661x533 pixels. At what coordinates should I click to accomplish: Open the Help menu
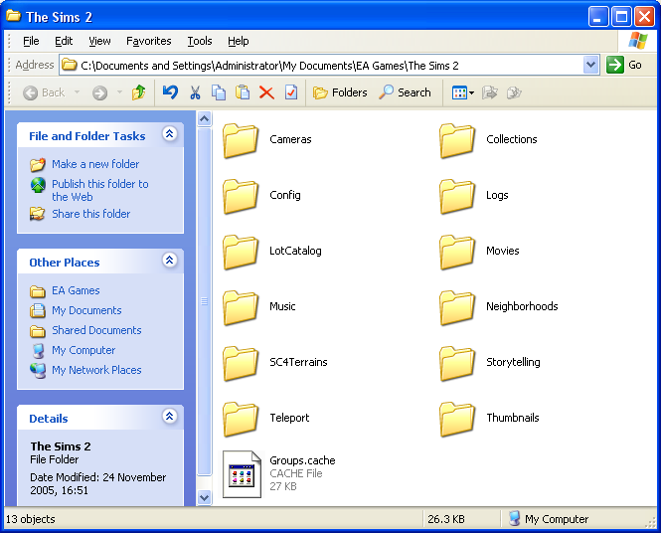tap(239, 41)
